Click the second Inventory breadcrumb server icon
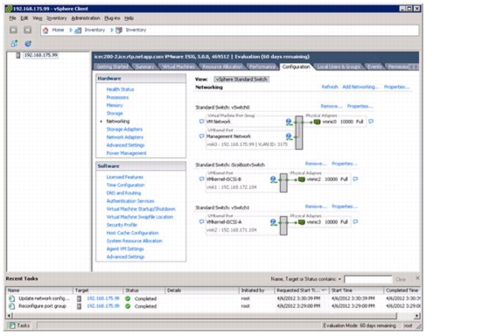This screenshot has width=504, height=336. pyautogui.click(x=119, y=31)
